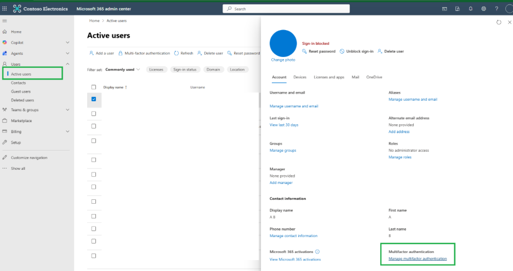Check the fifth user row checkbox
Viewport: 513px width, 271px height.
tap(94, 160)
